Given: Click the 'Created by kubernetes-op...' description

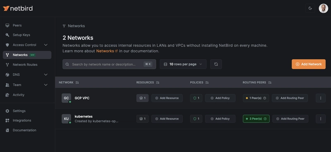Looking at the screenshot, I should [x=96, y=121].
